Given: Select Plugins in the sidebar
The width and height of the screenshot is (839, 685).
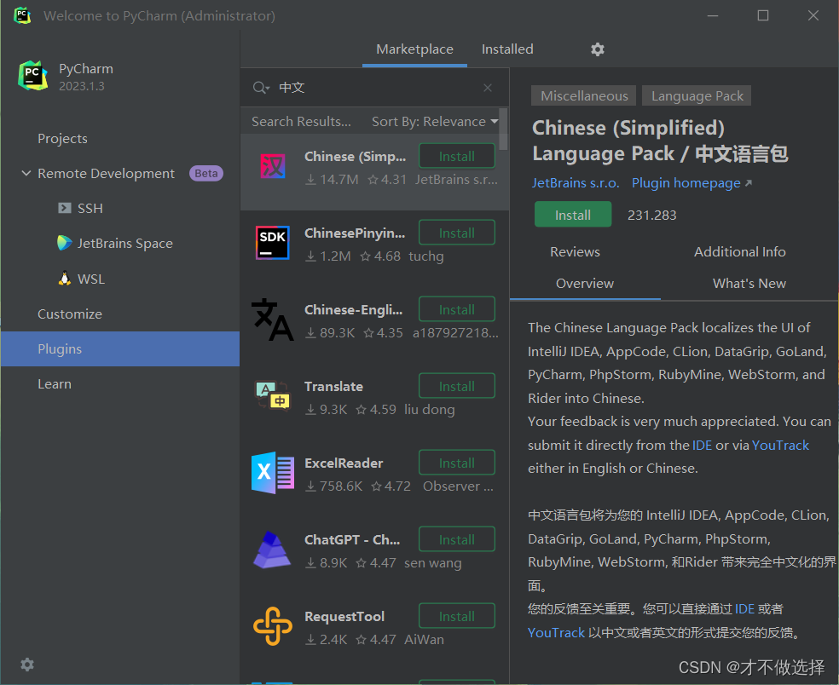Looking at the screenshot, I should (x=120, y=348).
